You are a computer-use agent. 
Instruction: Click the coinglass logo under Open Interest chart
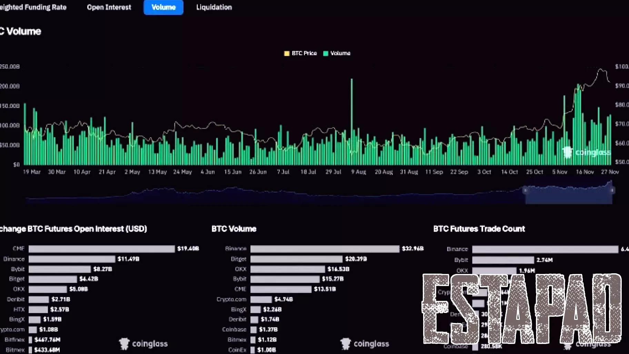[x=143, y=344]
